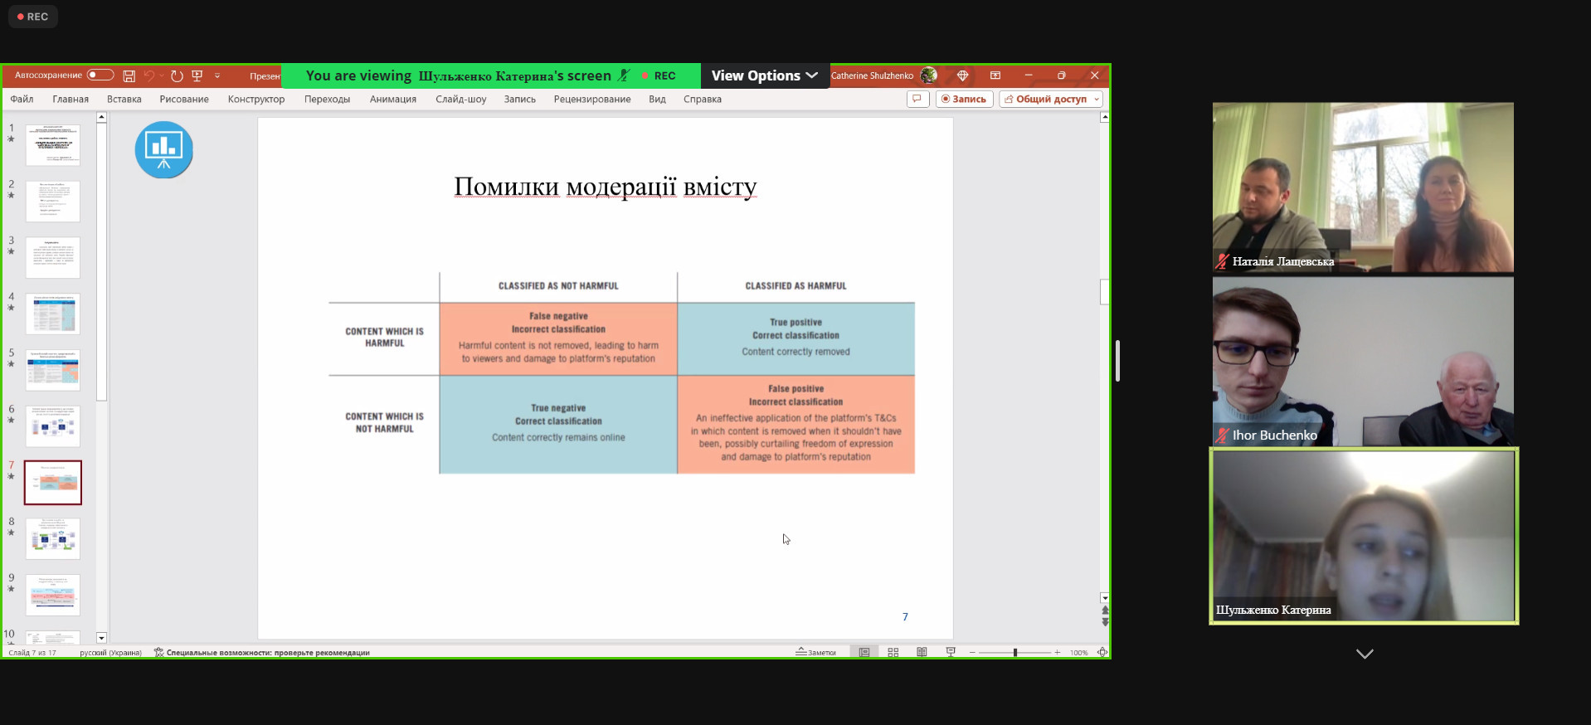Click the False positive table cell
Viewport: 1591px width, 725px height.
pyautogui.click(x=796, y=425)
